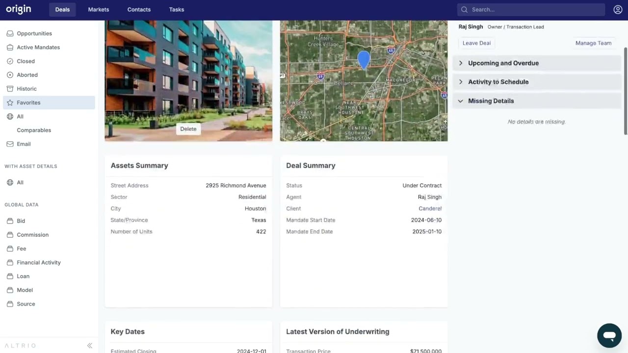Go to the Contacts tab

tap(139, 9)
